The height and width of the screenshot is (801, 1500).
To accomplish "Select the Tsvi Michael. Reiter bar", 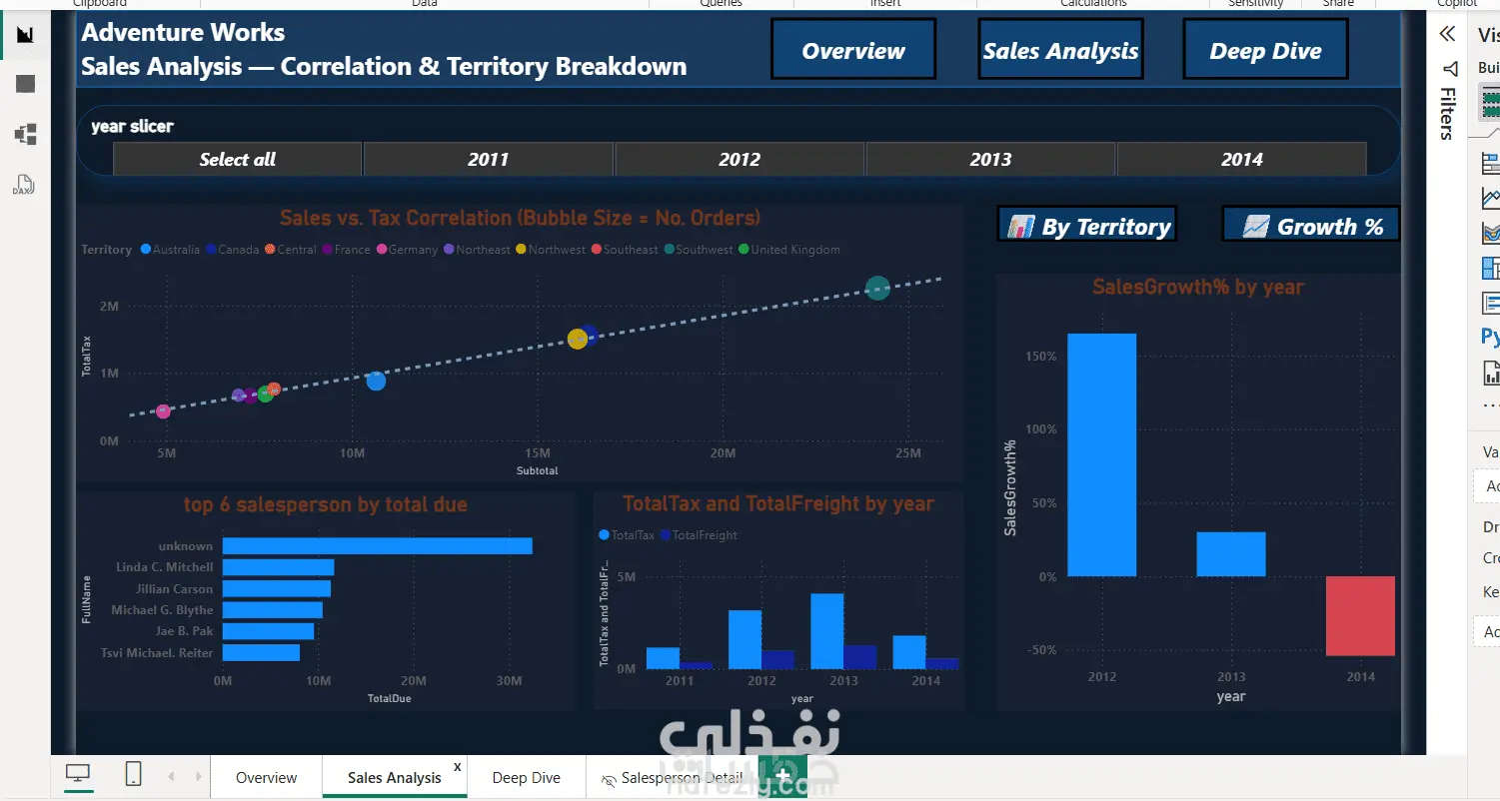I will [261, 652].
